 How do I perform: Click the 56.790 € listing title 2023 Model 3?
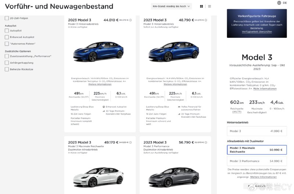tap(155, 142)
